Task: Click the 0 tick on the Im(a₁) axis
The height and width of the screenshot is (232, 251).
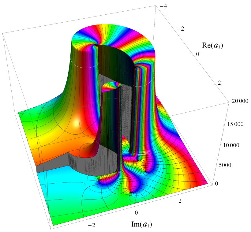Action: click(137, 212)
